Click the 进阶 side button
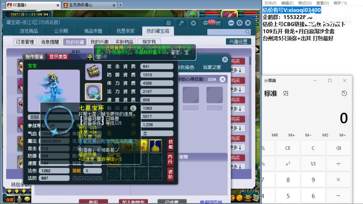 tap(170, 174)
